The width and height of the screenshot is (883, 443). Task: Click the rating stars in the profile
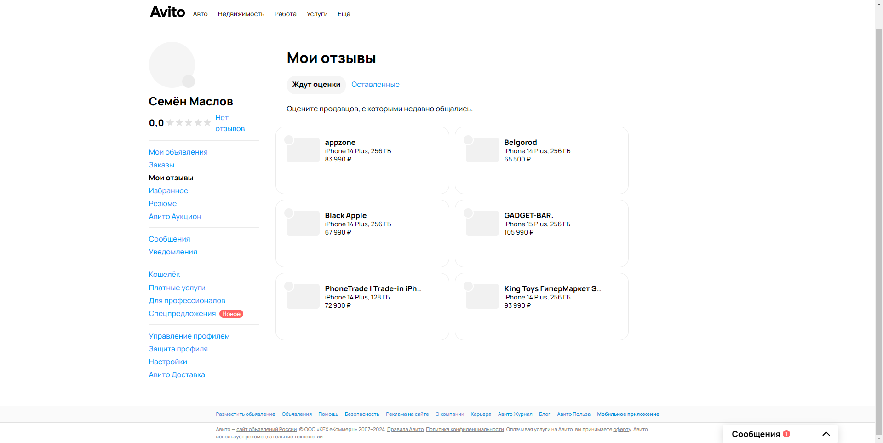tap(189, 123)
